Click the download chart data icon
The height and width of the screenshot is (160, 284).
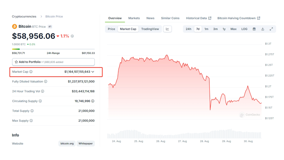(x=263, y=29)
